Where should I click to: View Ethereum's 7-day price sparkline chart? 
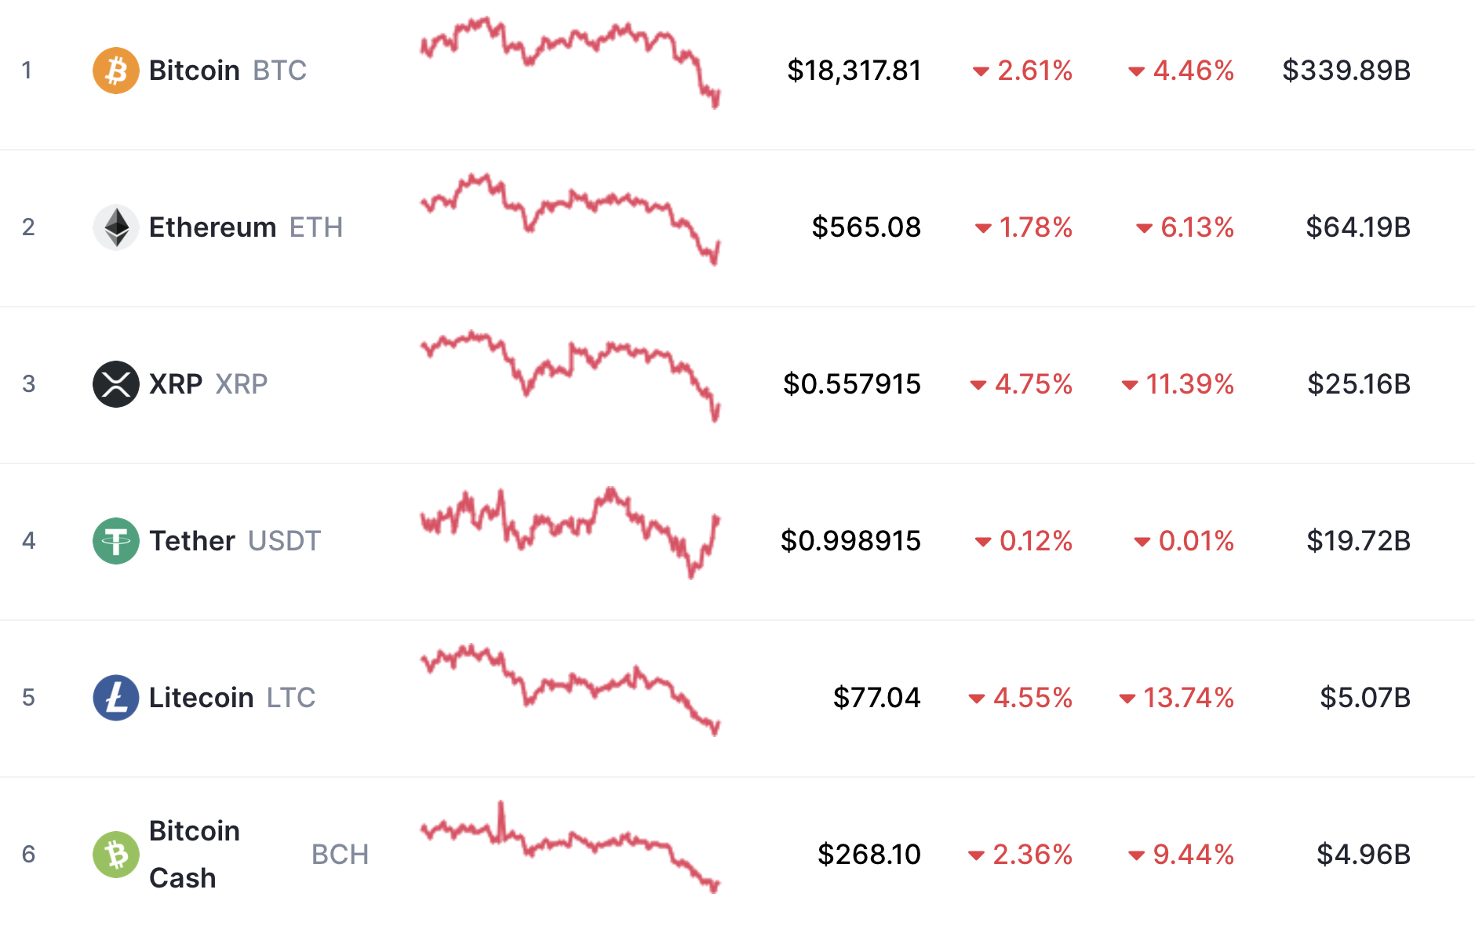coord(570,220)
